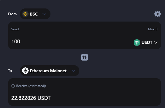Viewport: 165px width, 108px height.
Task: Click the Max: 0 link
Action: (x=153, y=29)
